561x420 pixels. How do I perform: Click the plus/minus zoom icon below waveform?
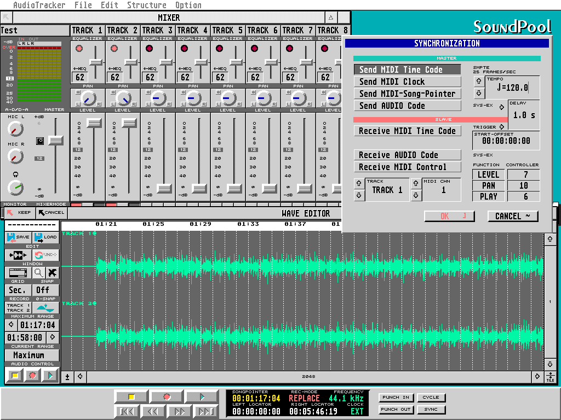point(67,376)
